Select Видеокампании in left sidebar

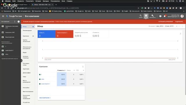[10, 37]
